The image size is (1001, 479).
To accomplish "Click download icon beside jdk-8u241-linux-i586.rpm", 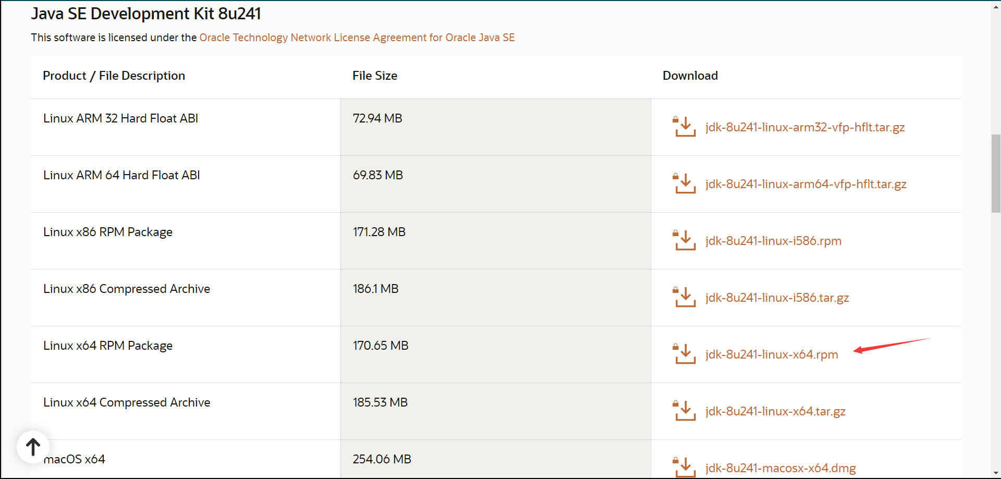I will click(685, 241).
